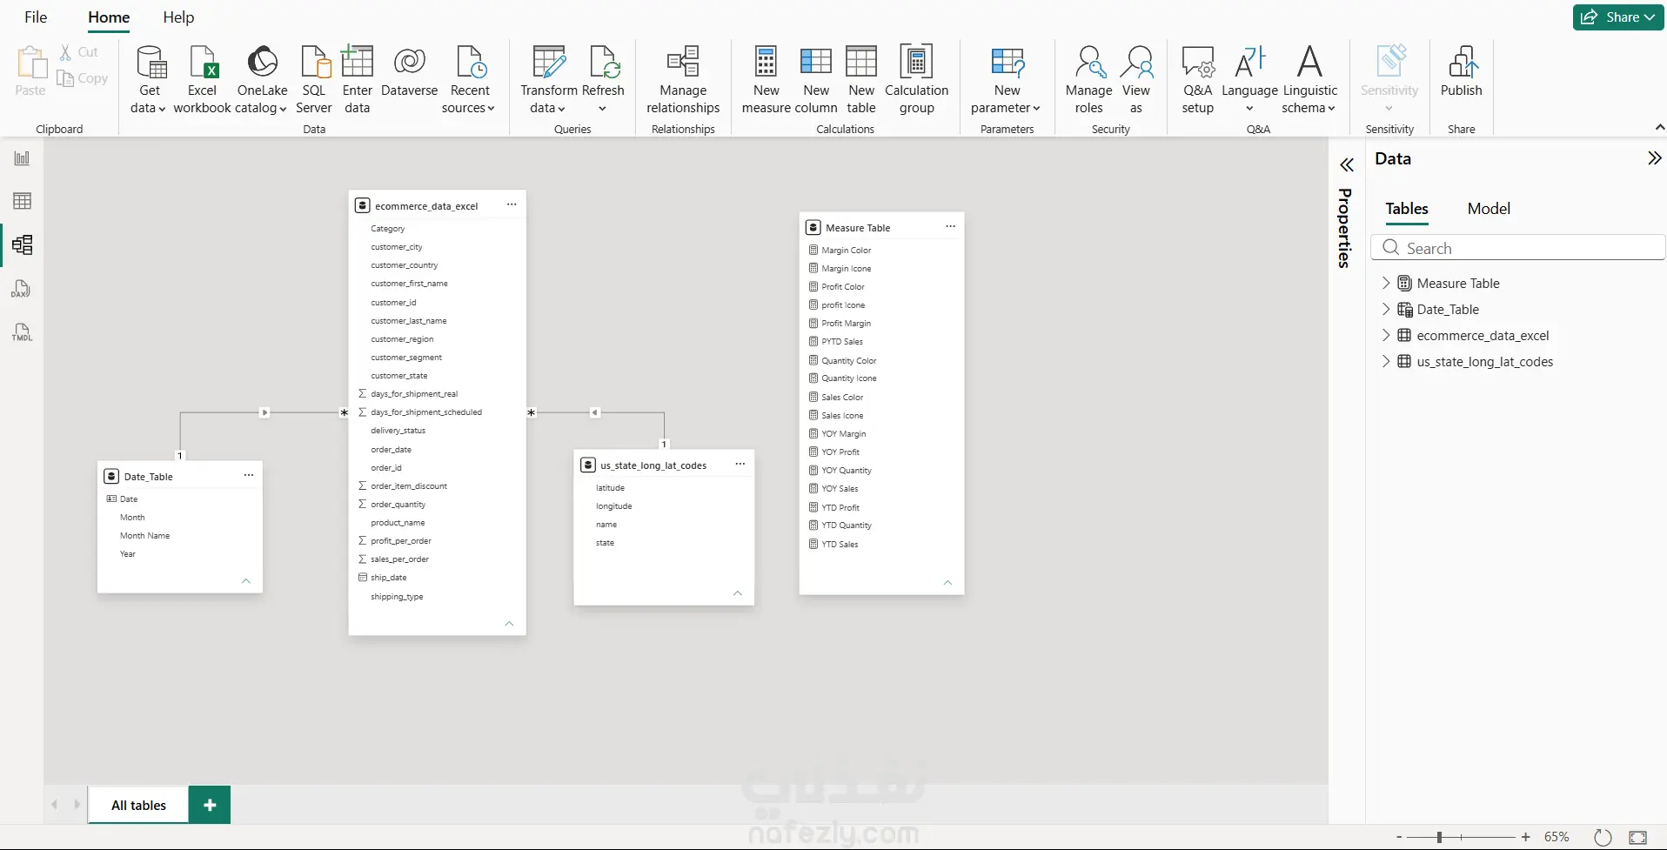Screen dimensions: 1667x850
Task: Open Measure Table card options menu
Action: pos(950,227)
